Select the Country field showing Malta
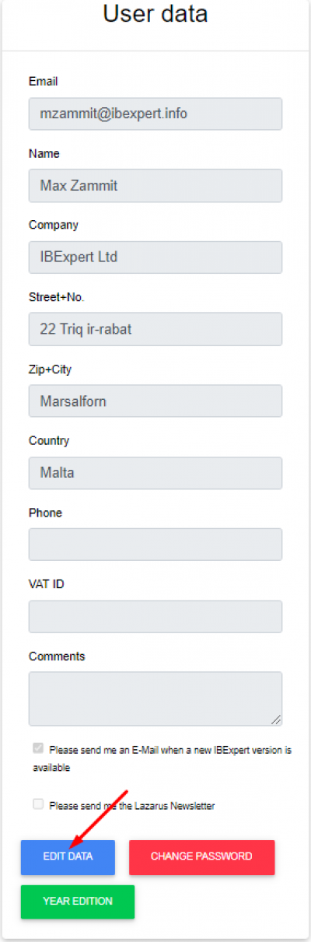 155,473
